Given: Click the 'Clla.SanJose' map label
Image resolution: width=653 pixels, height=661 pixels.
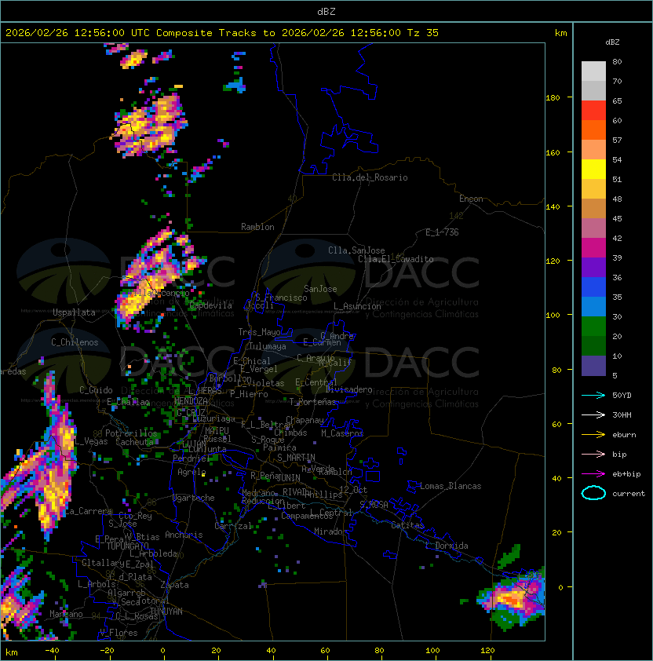Looking at the screenshot, I should pos(356,250).
